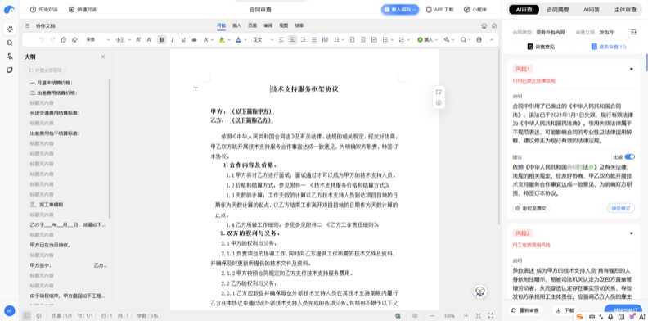Click the 下载 download button
The width and height of the screenshot is (648, 321).
tap(565, 310)
